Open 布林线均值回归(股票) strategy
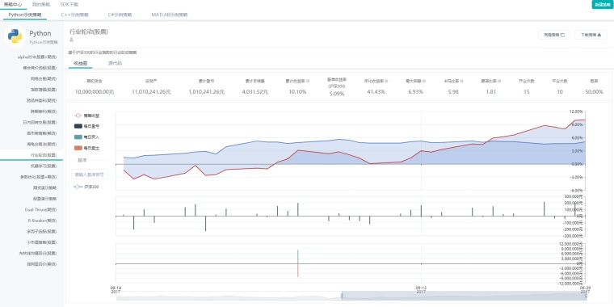 coord(38,254)
